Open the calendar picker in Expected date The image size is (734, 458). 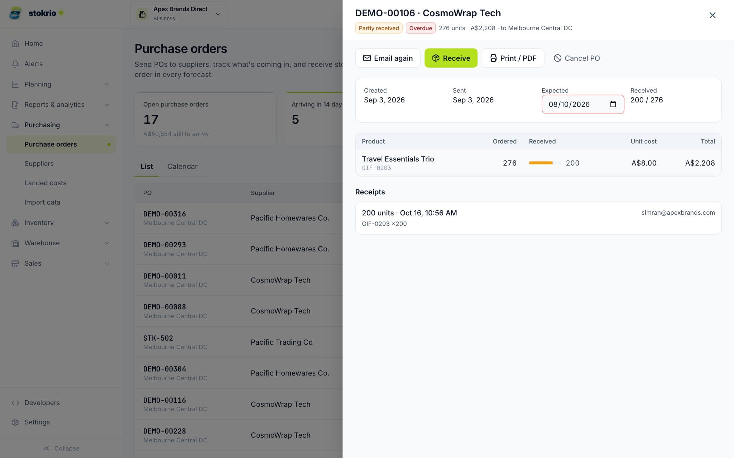tap(613, 104)
